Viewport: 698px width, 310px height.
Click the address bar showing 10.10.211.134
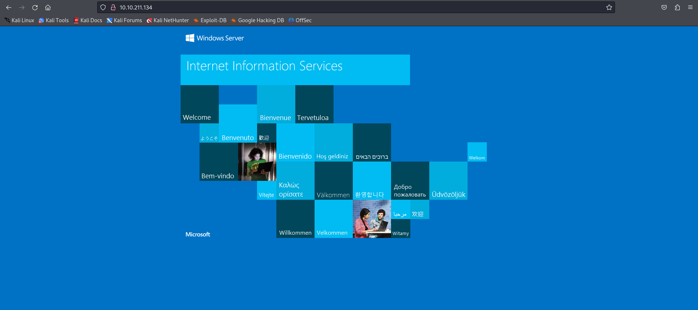328,7
